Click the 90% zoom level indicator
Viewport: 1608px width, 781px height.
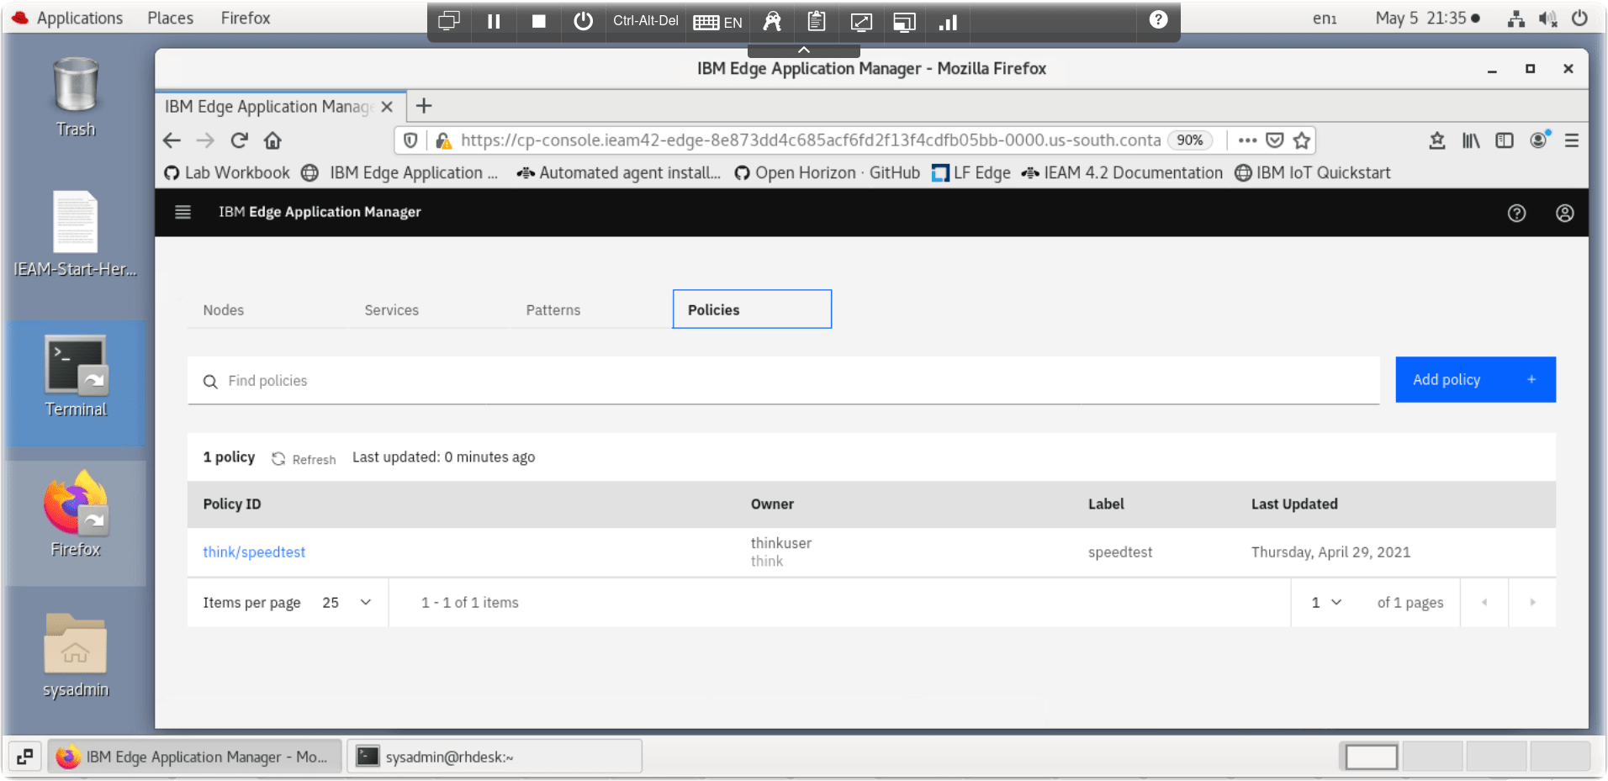1189,140
